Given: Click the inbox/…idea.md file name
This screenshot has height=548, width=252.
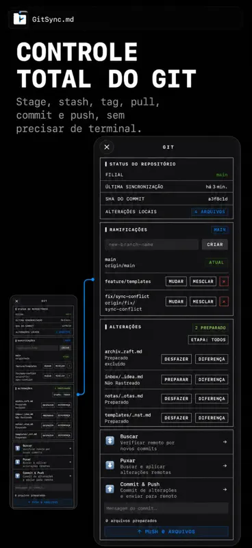Looking at the screenshot, I should [124, 377].
